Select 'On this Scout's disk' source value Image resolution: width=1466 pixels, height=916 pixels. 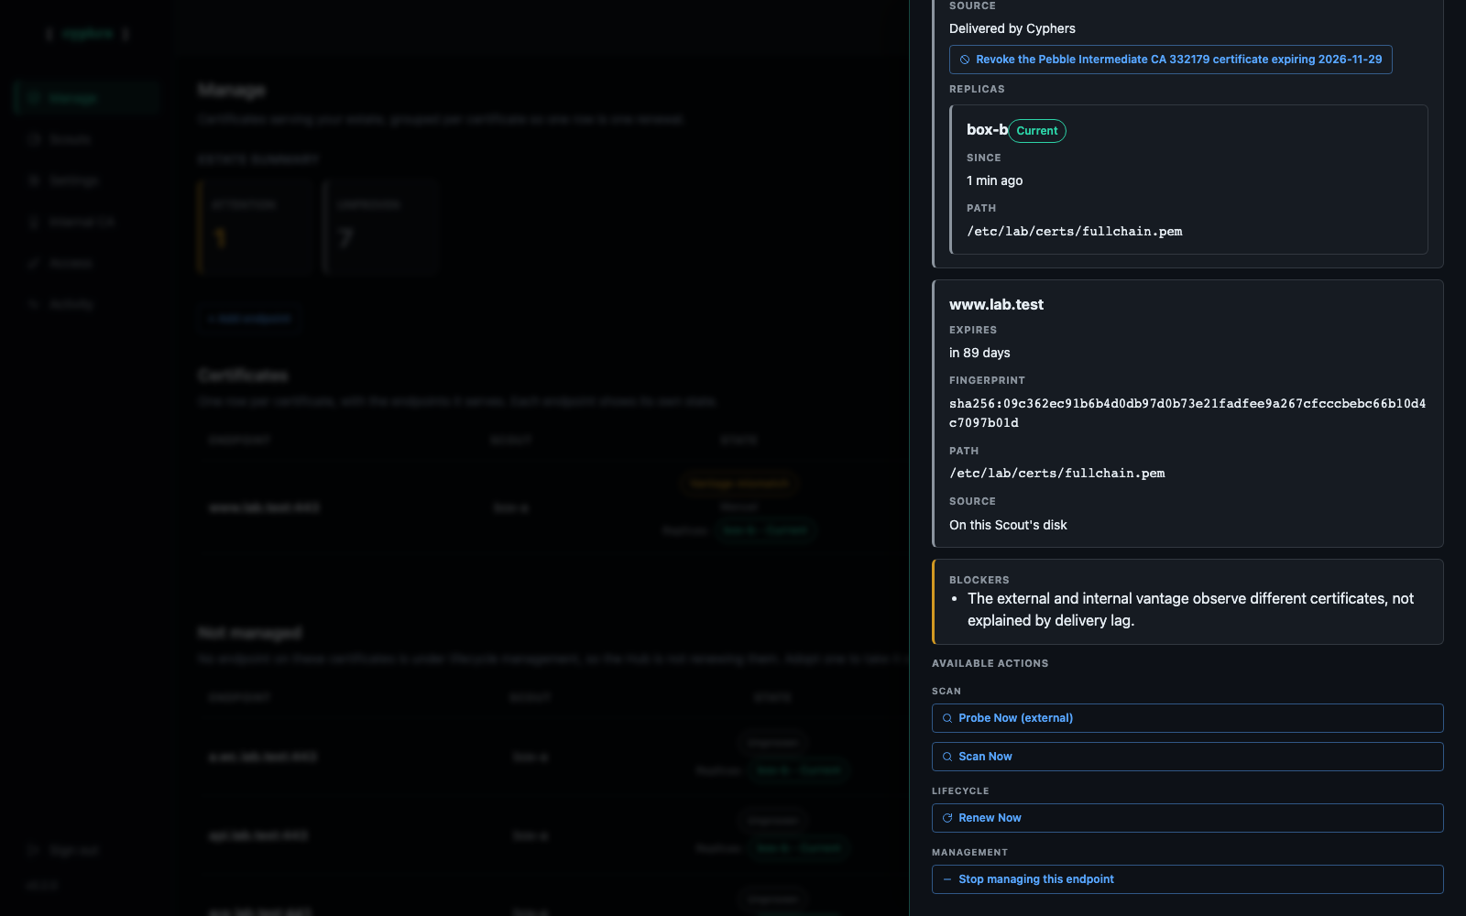point(1008,525)
